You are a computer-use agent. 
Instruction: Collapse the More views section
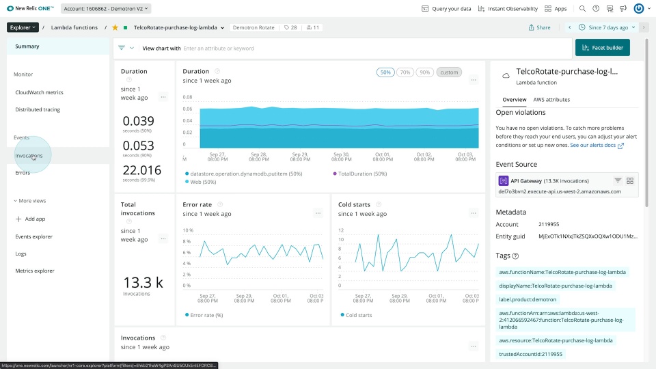(x=29, y=201)
